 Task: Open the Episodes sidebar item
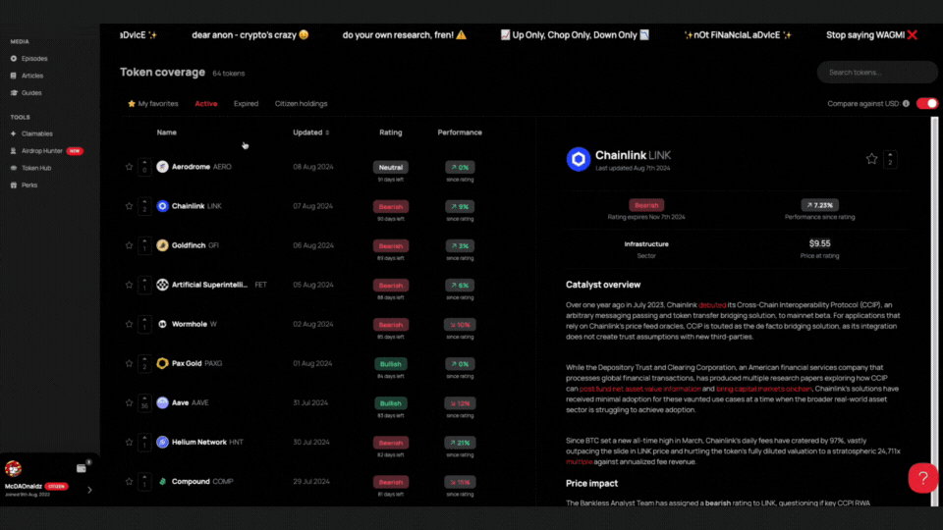click(28, 59)
